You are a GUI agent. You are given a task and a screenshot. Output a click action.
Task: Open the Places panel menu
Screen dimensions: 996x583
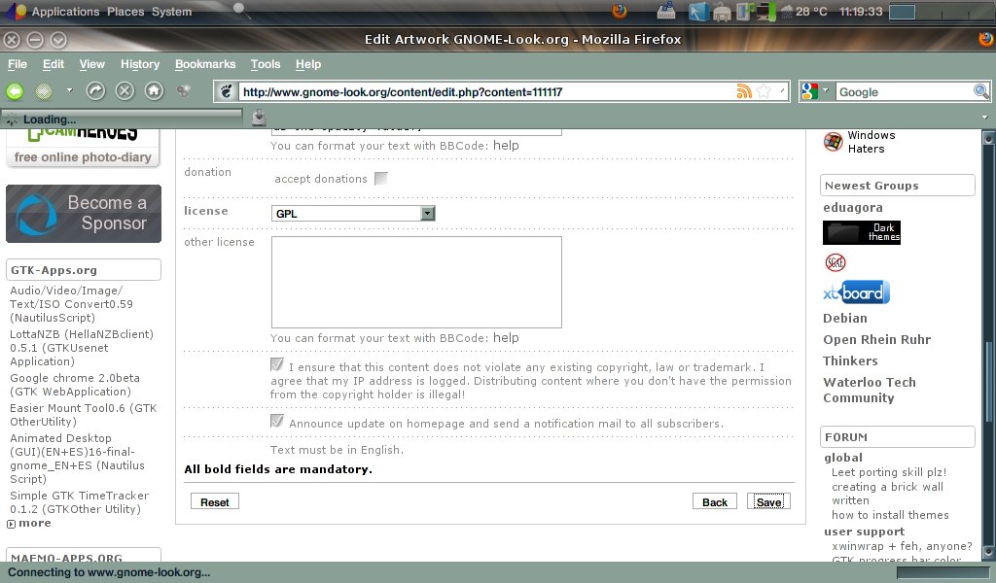(x=125, y=12)
